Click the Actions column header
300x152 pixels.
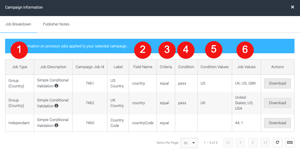(277, 67)
